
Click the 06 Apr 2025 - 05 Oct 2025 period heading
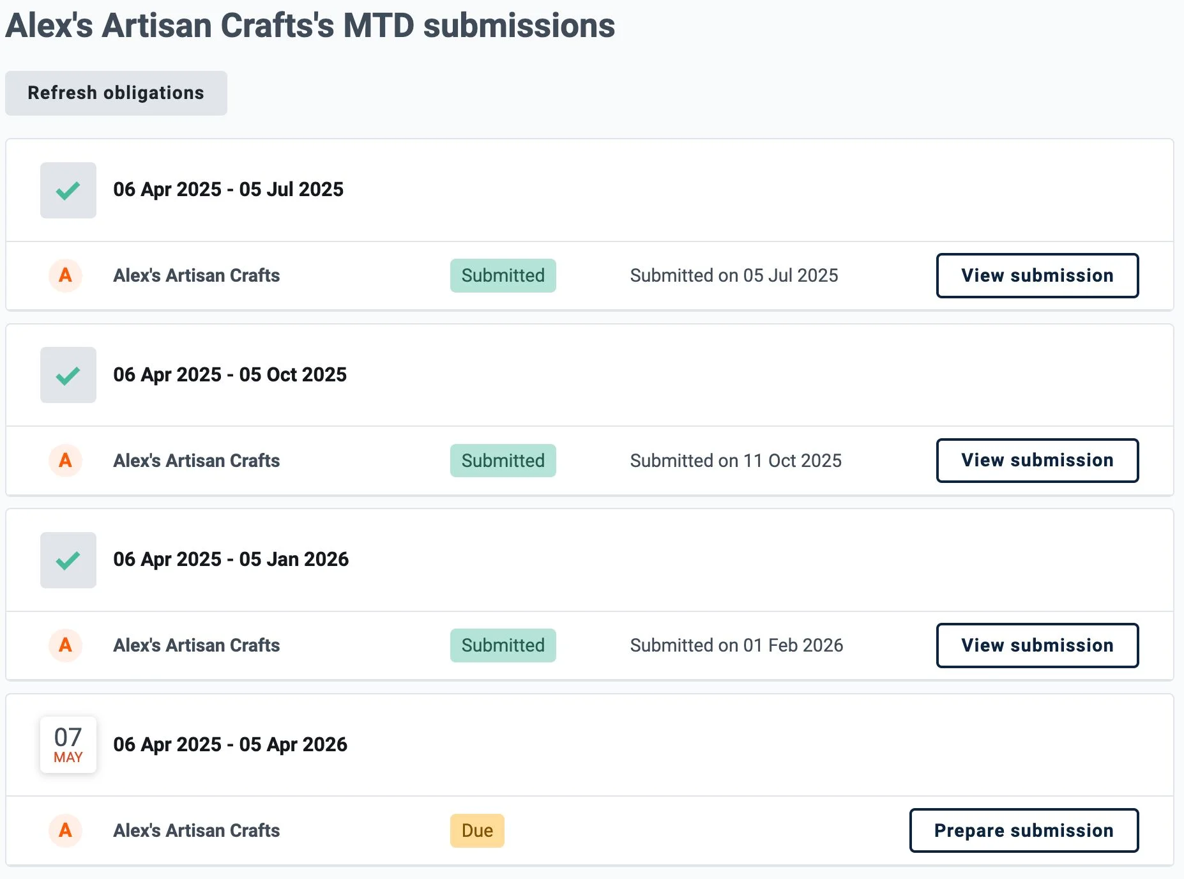point(230,375)
